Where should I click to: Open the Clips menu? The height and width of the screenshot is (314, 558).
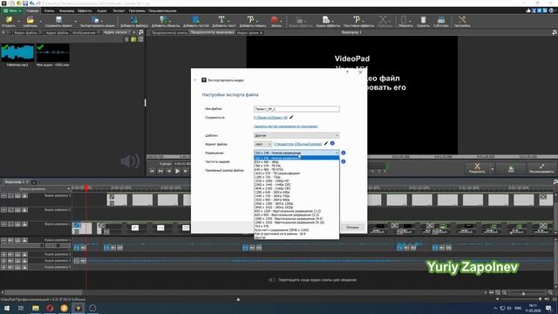49,10
